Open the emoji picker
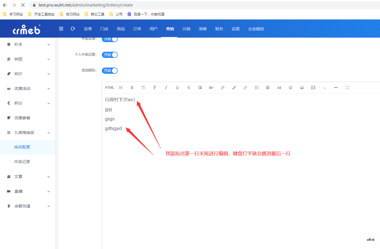This screenshot has height=249, width=380. tap(291, 88)
